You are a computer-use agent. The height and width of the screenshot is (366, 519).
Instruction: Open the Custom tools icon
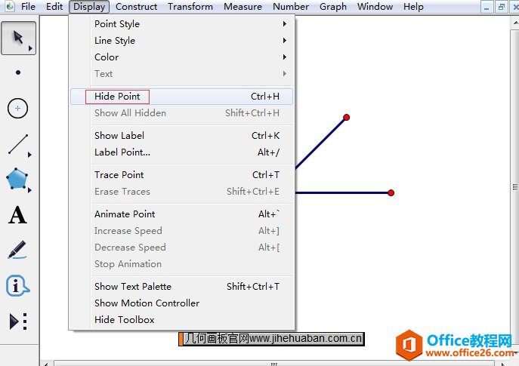point(18,321)
